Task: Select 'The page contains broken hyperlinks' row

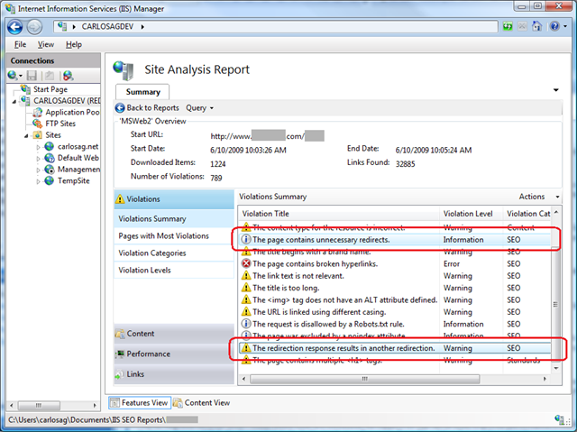Action: tap(396, 264)
